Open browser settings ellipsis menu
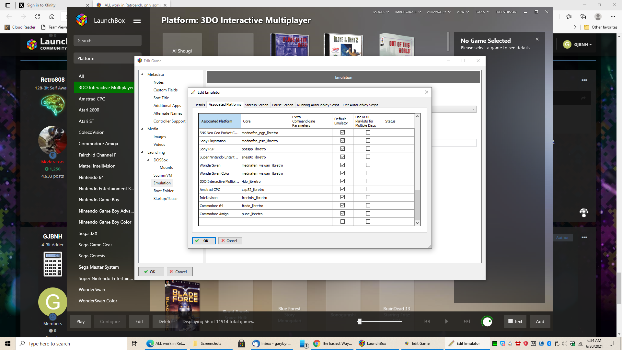Screen dimensions: 622x350 (613, 17)
